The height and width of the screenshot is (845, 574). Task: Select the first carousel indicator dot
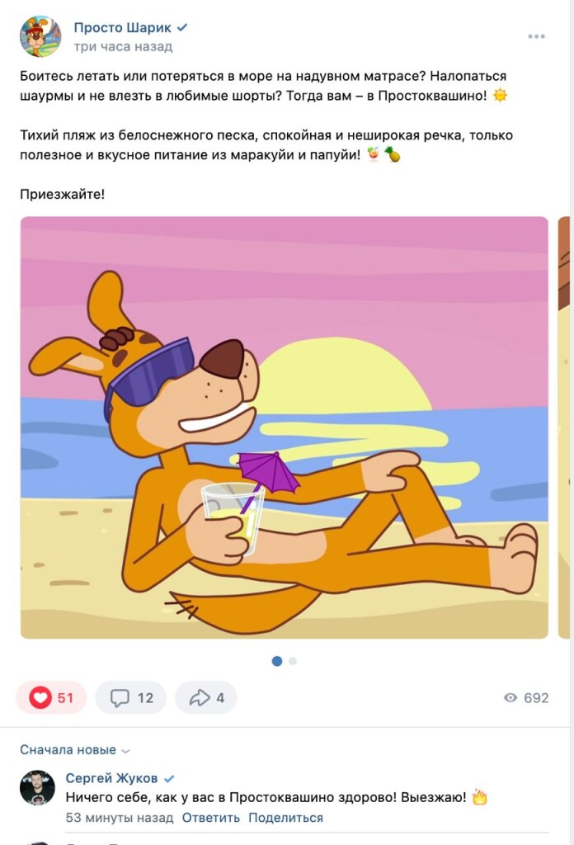(277, 661)
